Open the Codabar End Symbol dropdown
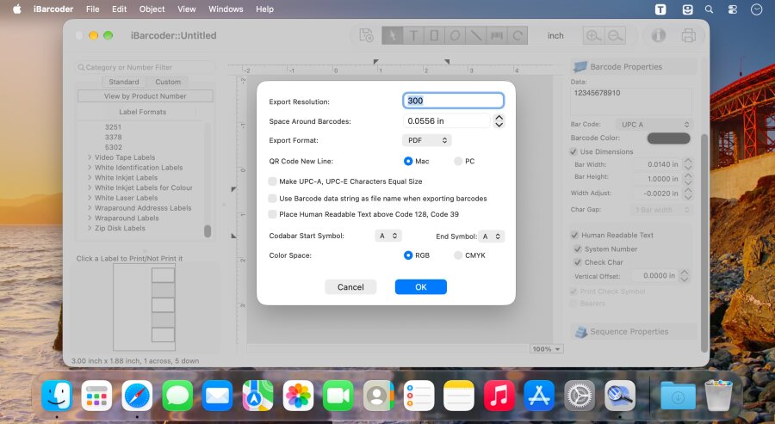Viewport: 775px width, 424px height. (492, 237)
